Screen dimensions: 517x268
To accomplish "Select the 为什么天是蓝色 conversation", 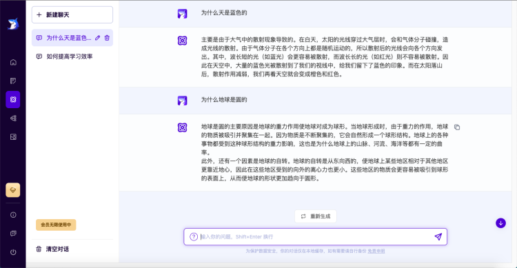I will [72, 38].
